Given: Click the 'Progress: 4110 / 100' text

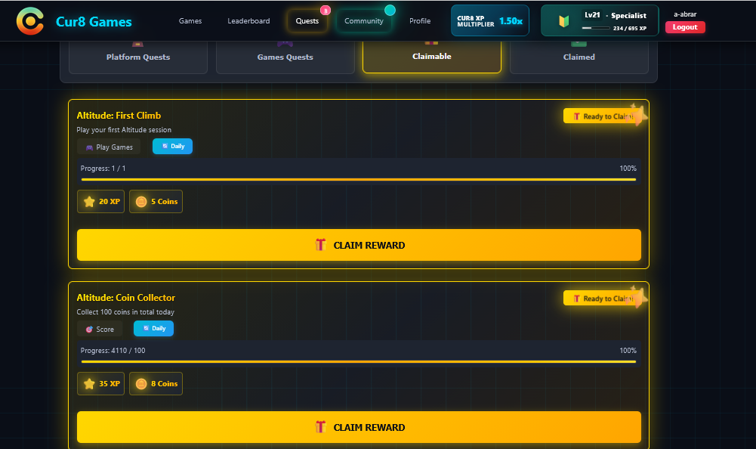Looking at the screenshot, I should tap(113, 351).
